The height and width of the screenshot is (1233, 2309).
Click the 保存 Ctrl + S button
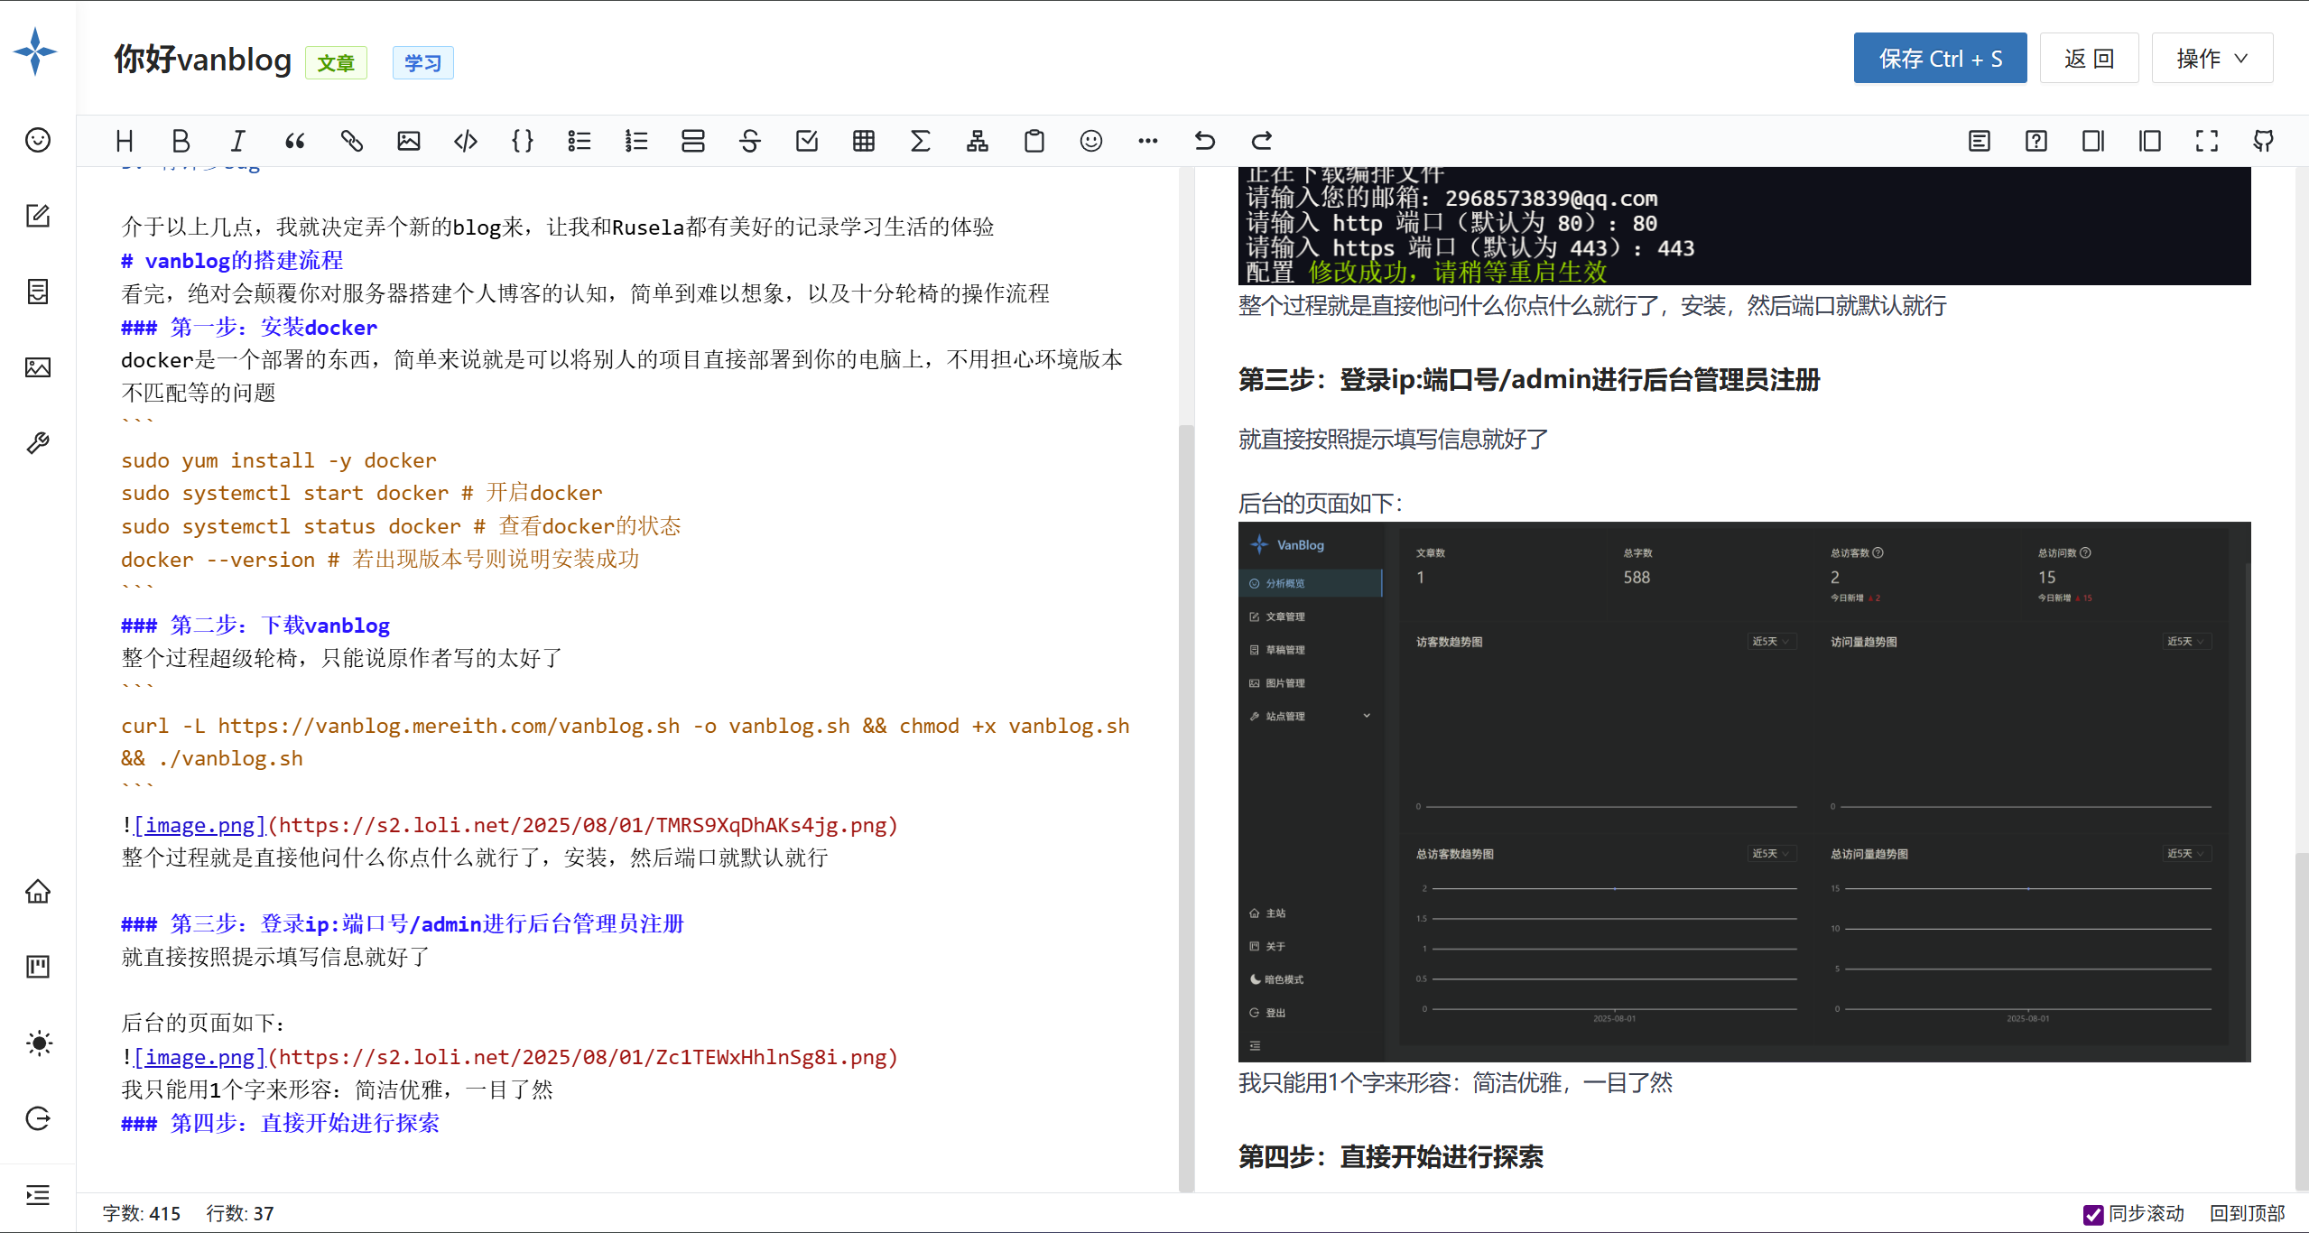pos(1940,59)
